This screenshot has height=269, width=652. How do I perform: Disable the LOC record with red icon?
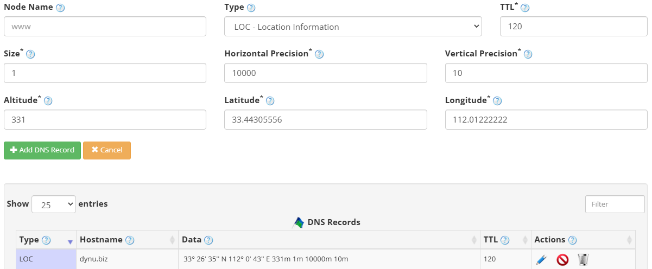pyautogui.click(x=562, y=260)
